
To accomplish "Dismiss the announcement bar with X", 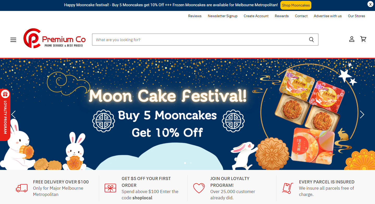I will pyautogui.click(x=370, y=4).
